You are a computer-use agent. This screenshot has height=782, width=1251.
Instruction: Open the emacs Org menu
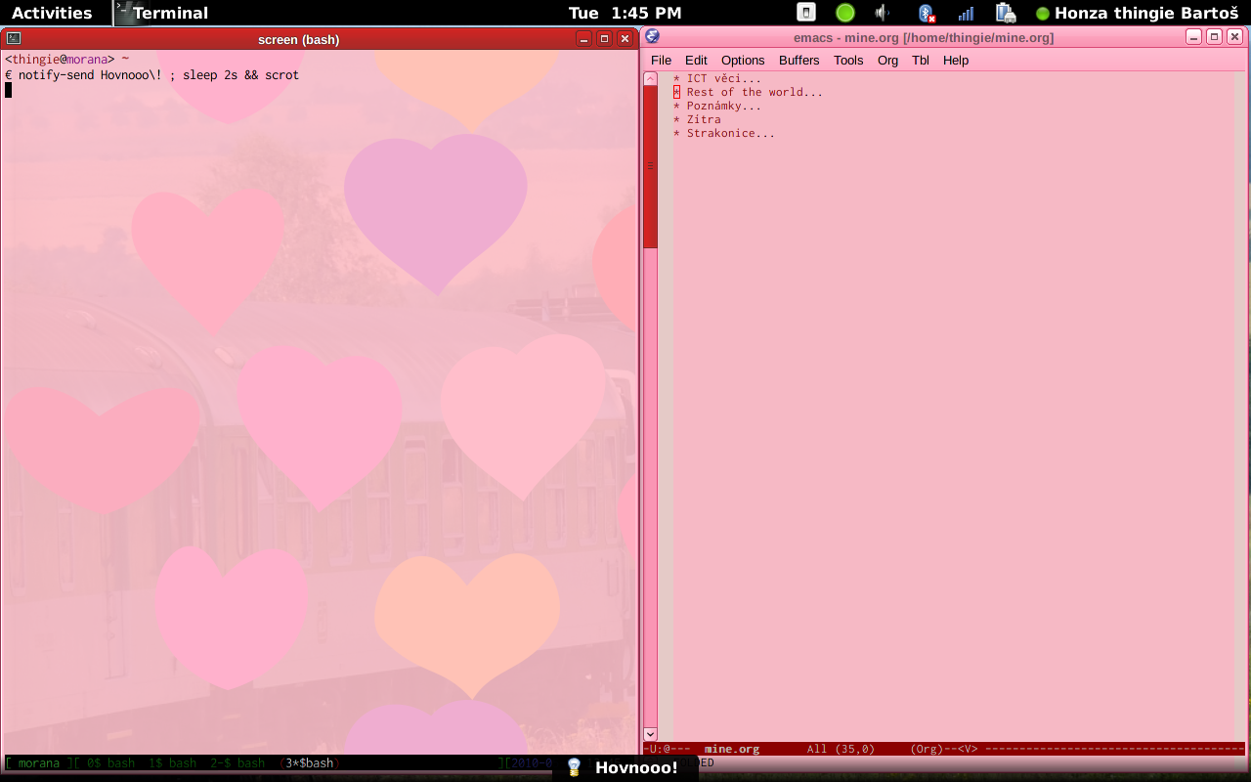coord(887,60)
